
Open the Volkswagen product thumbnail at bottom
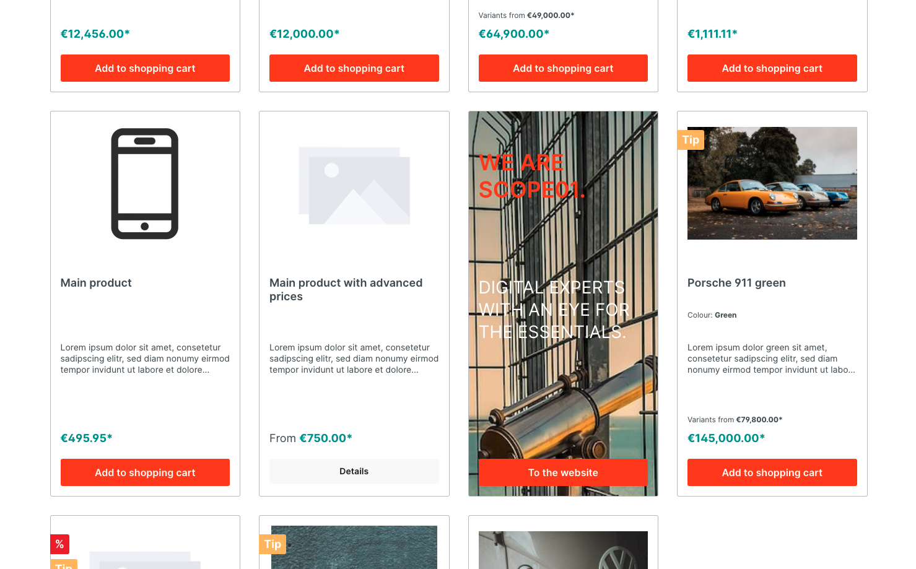click(x=563, y=550)
